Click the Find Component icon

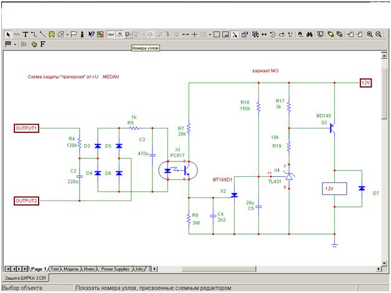pyautogui.click(x=301, y=35)
